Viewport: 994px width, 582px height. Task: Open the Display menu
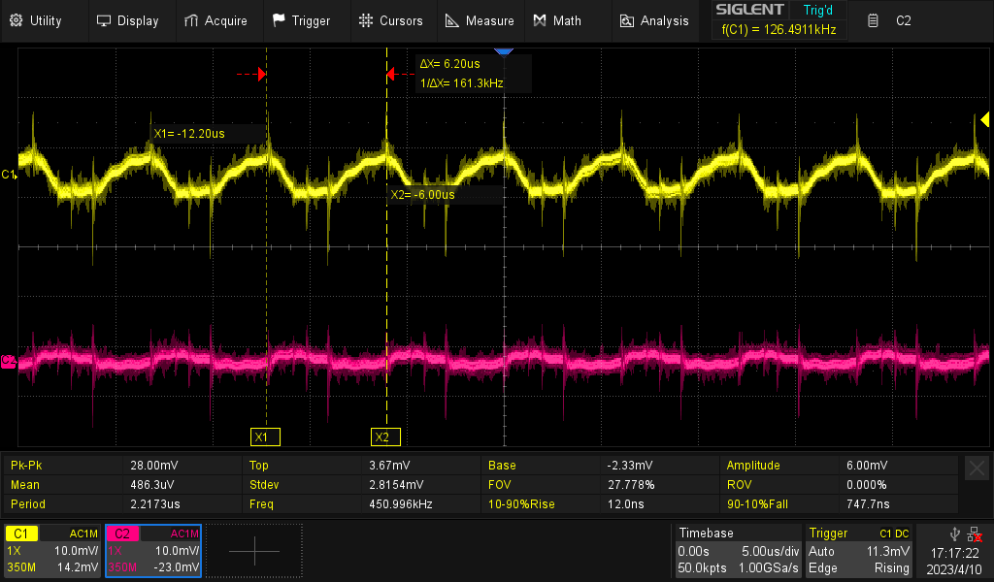click(127, 21)
